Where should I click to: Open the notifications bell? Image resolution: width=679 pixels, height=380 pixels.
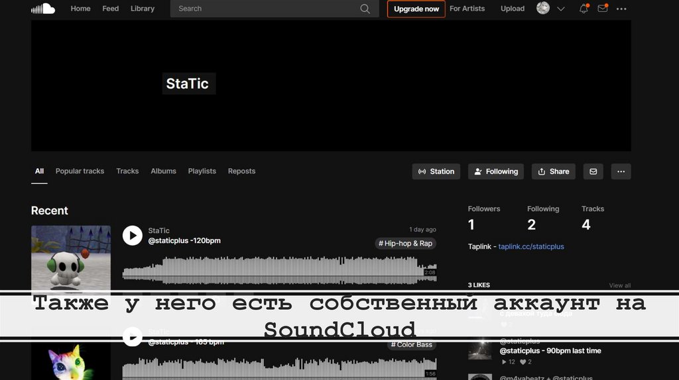[x=584, y=9]
